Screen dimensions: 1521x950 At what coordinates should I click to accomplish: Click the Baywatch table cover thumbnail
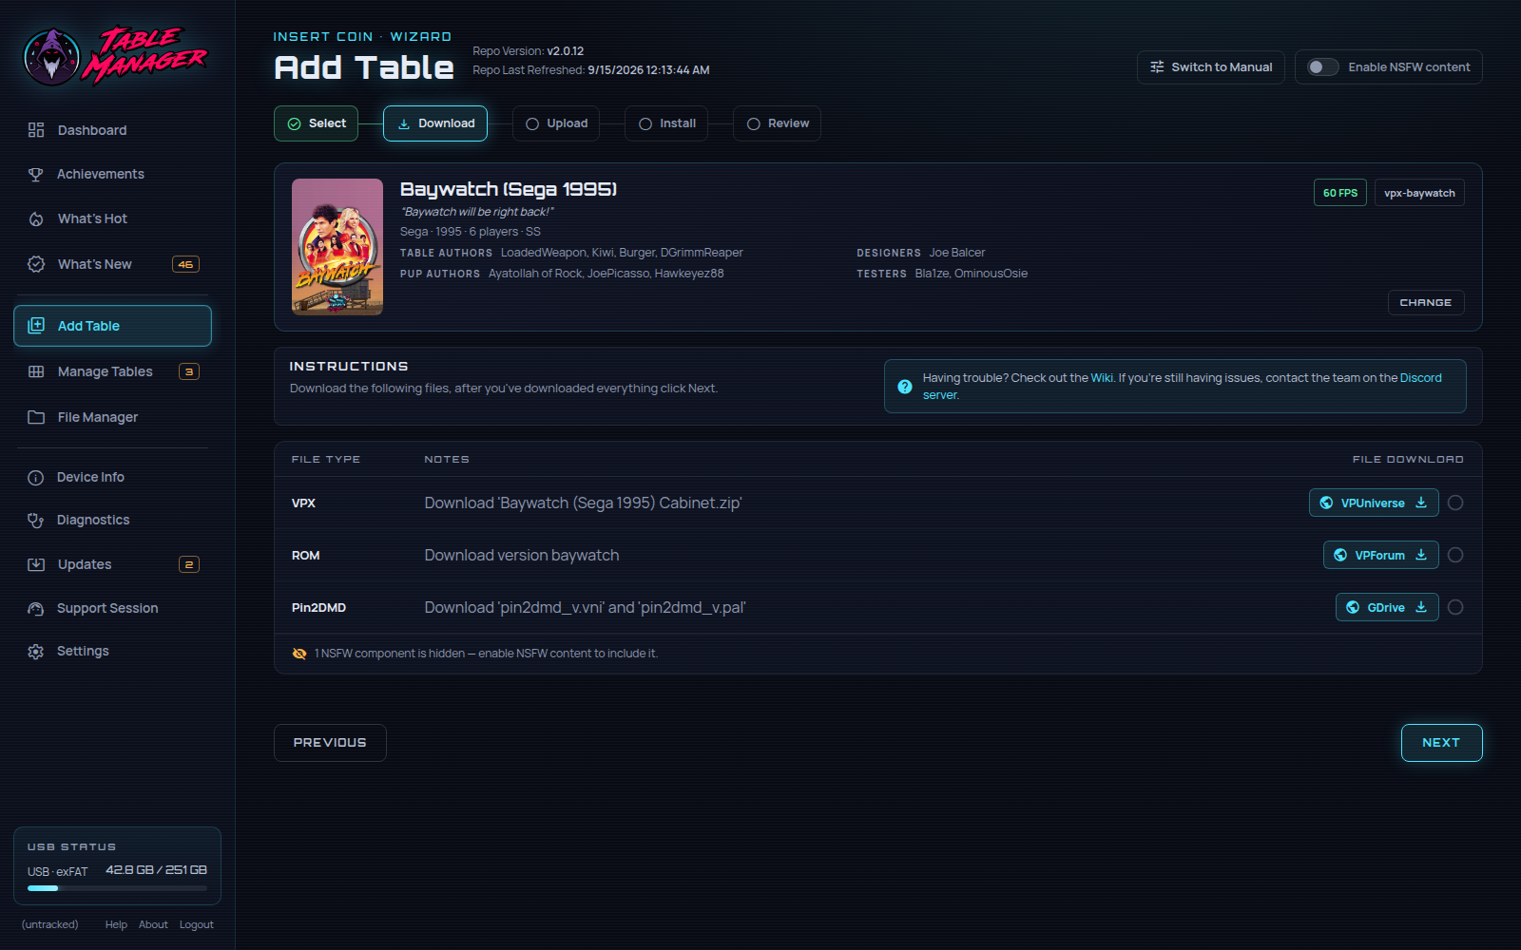click(337, 247)
